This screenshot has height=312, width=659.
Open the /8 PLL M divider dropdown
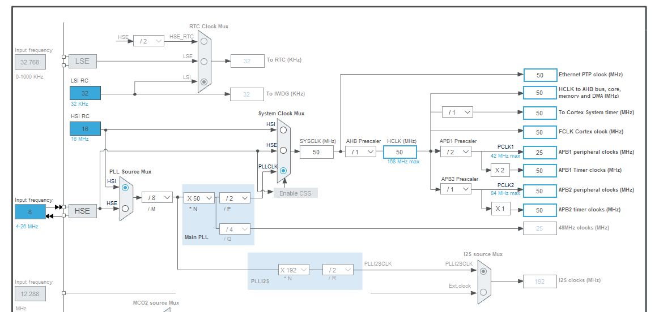pos(157,197)
